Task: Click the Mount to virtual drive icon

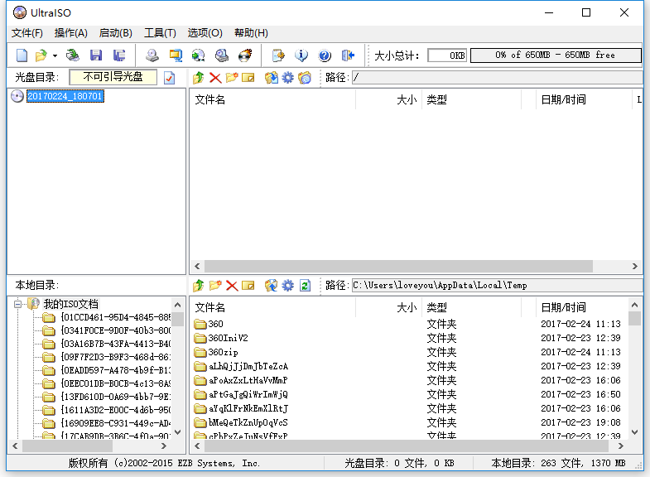Action: click(x=222, y=55)
